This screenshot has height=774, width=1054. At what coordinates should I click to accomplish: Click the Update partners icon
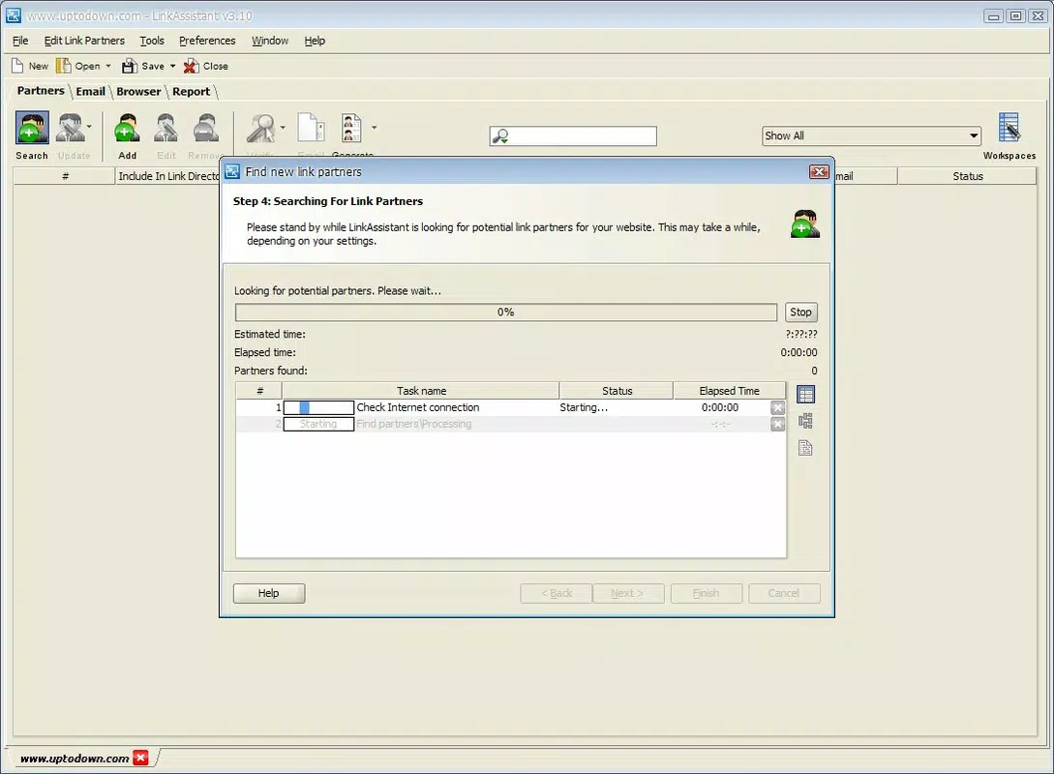pyautogui.click(x=70, y=128)
